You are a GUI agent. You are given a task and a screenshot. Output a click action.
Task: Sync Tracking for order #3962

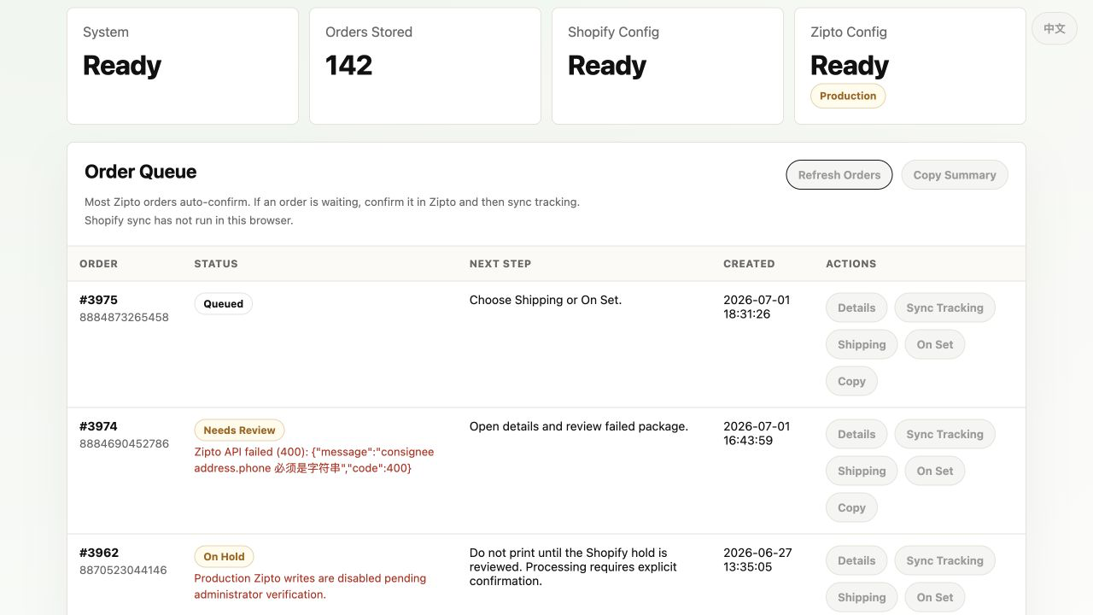pos(944,560)
